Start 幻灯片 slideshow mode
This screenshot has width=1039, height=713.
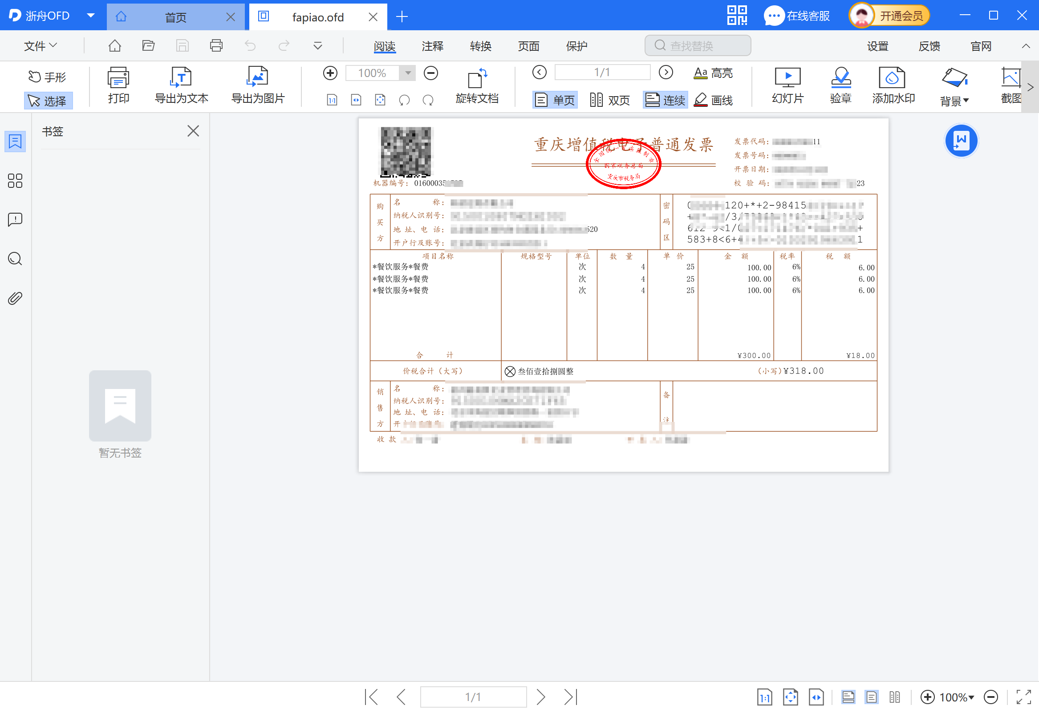point(787,86)
